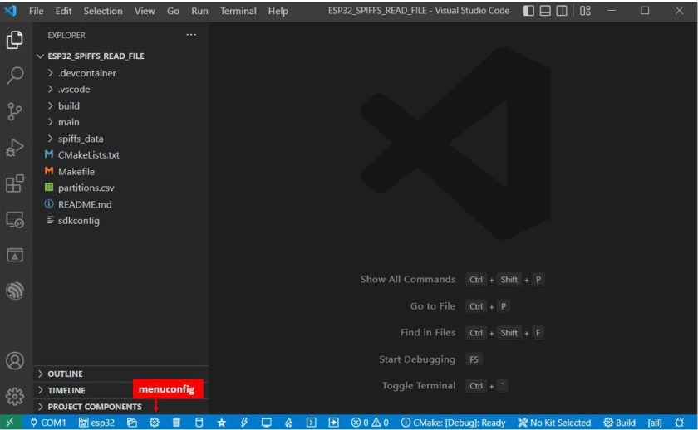The image size is (698, 430).
Task: Click the build project cylinder icon in status bar
Action: [x=199, y=423]
